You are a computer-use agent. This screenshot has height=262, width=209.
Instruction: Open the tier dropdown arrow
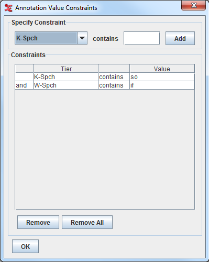(82, 38)
